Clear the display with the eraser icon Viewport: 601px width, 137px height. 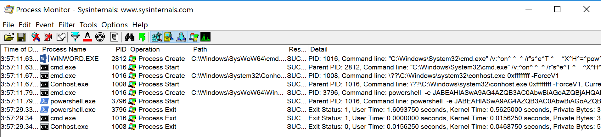click(61, 37)
